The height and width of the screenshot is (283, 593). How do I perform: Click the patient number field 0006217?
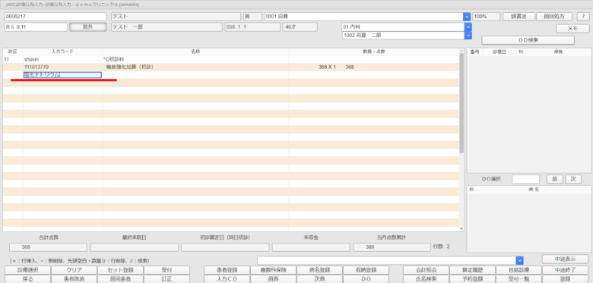pyautogui.click(x=55, y=17)
